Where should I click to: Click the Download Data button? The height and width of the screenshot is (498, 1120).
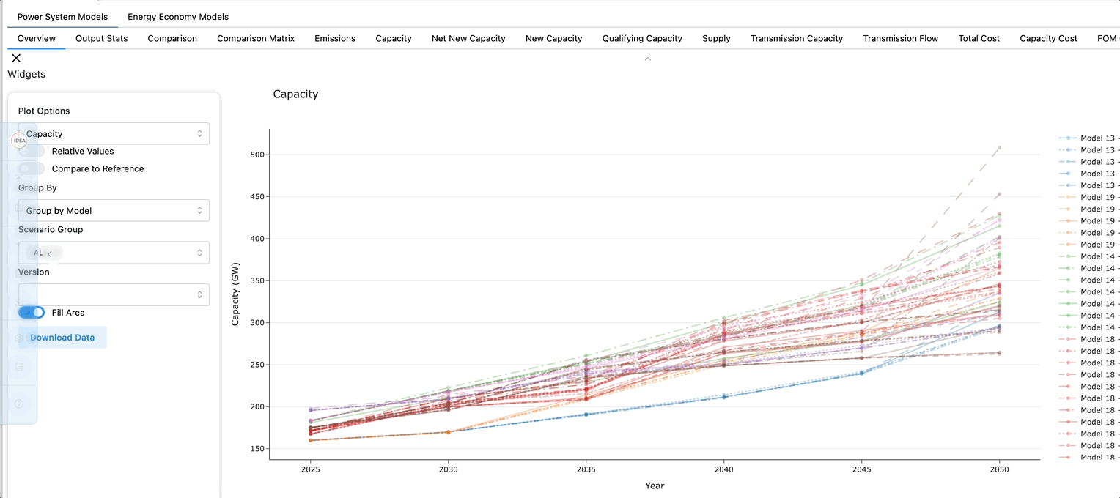click(x=62, y=338)
